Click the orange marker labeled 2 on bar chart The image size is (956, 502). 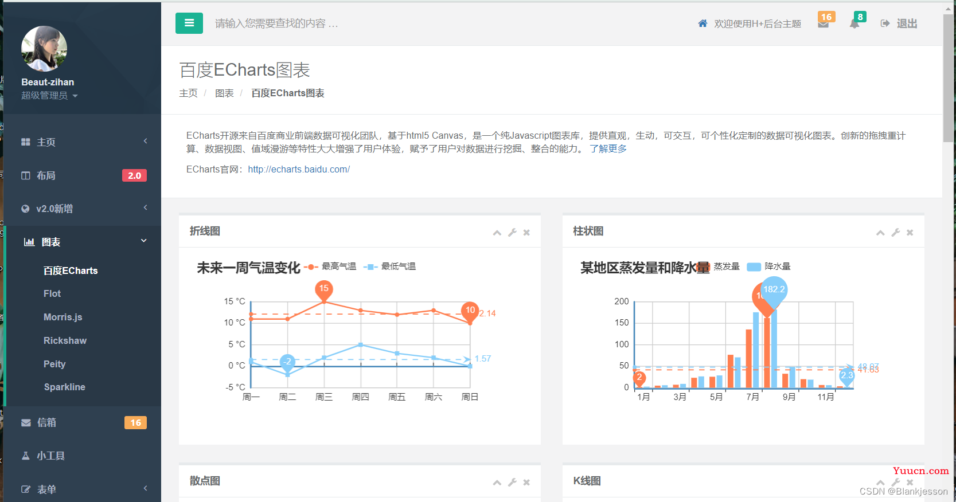tap(639, 378)
